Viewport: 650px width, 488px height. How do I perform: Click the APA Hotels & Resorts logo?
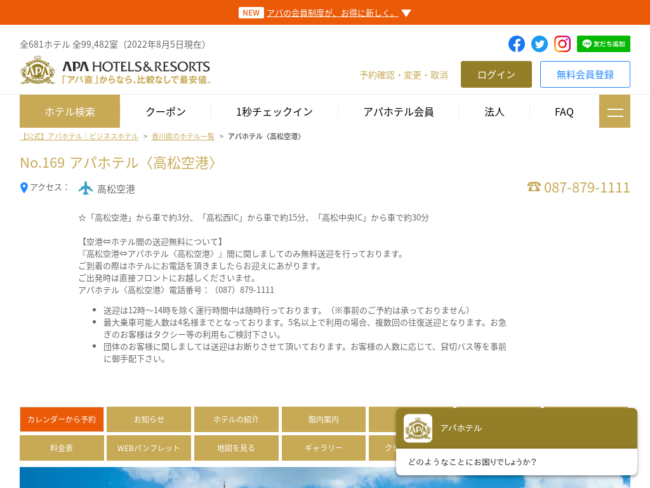pos(116,71)
